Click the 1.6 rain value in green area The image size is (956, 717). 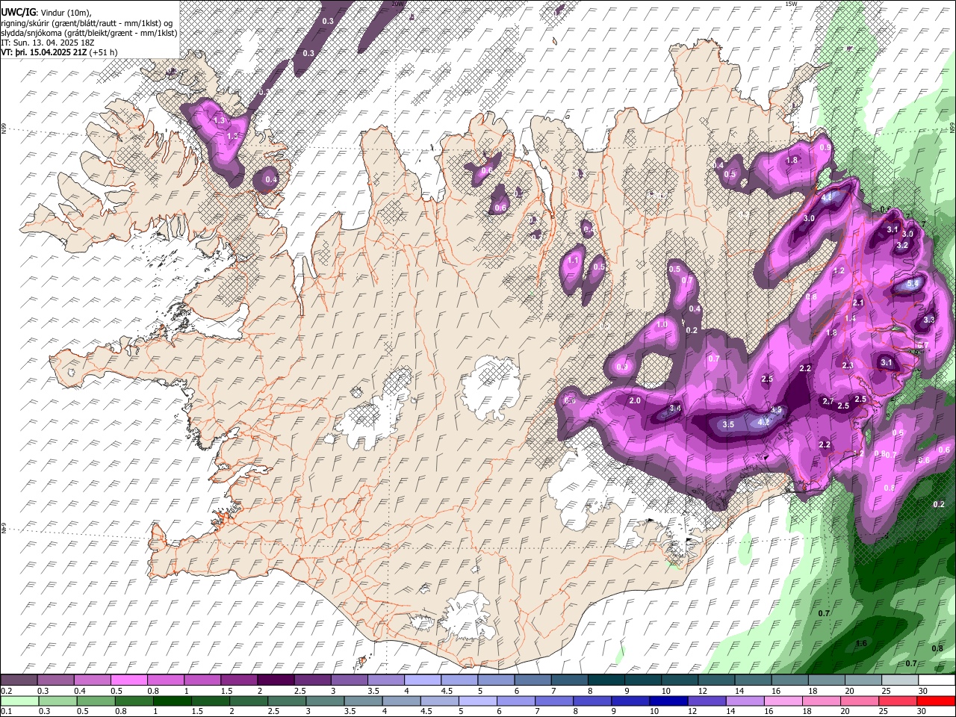click(x=860, y=643)
